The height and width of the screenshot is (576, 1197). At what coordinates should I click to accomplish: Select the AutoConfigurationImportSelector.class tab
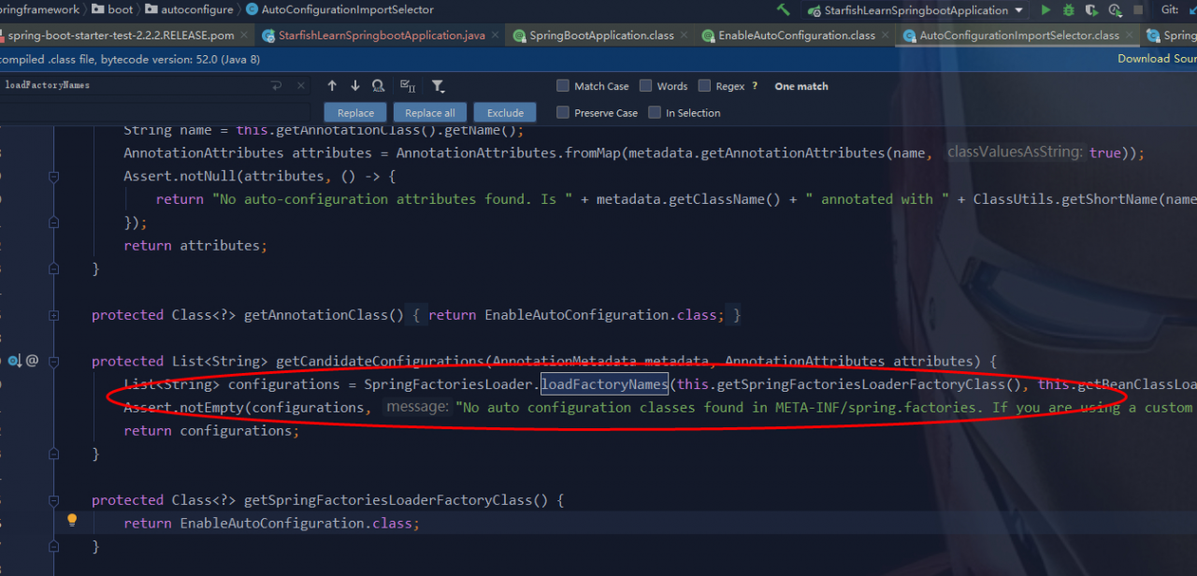(1018, 36)
